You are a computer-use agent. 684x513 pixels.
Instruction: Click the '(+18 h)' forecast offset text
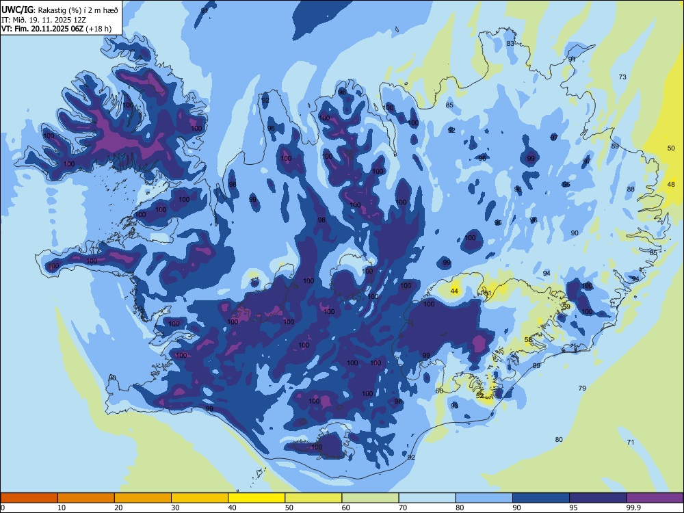pyautogui.click(x=98, y=29)
